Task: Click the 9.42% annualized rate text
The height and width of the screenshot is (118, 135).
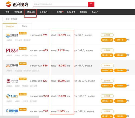Action: point(61,50)
